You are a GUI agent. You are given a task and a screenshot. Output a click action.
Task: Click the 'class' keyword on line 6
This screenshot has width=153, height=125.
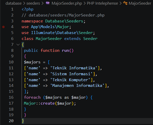click(27, 39)
